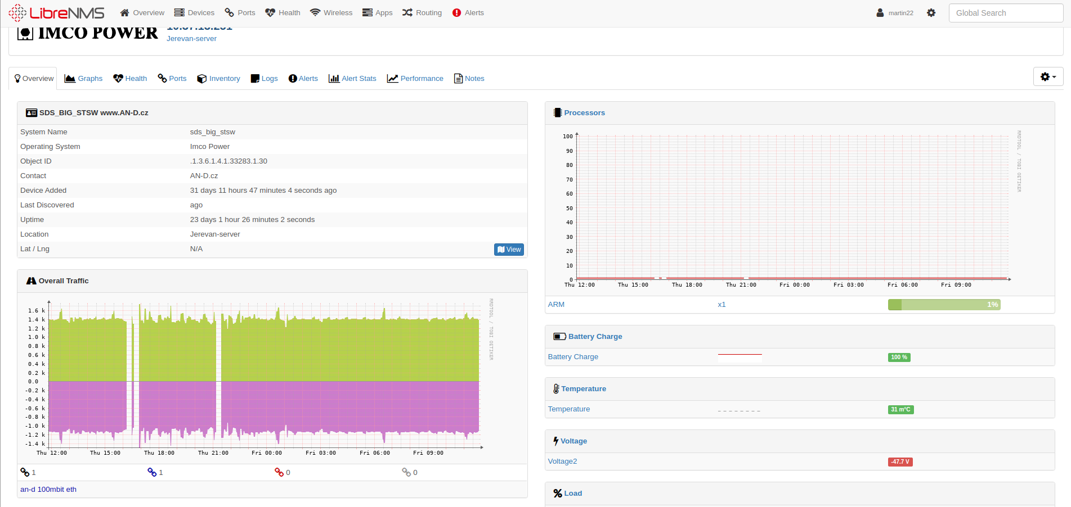Viewport: 1071px width, 507px height.
Task: Click the Performance tab line-chart icon
Action: [x=392, y=79]
